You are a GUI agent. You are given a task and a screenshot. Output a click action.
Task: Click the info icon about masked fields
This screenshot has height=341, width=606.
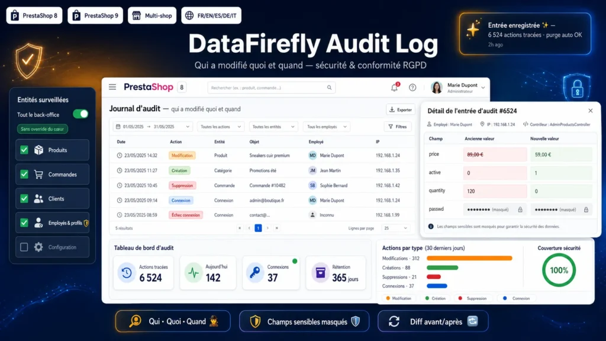[x=431, y=227]
